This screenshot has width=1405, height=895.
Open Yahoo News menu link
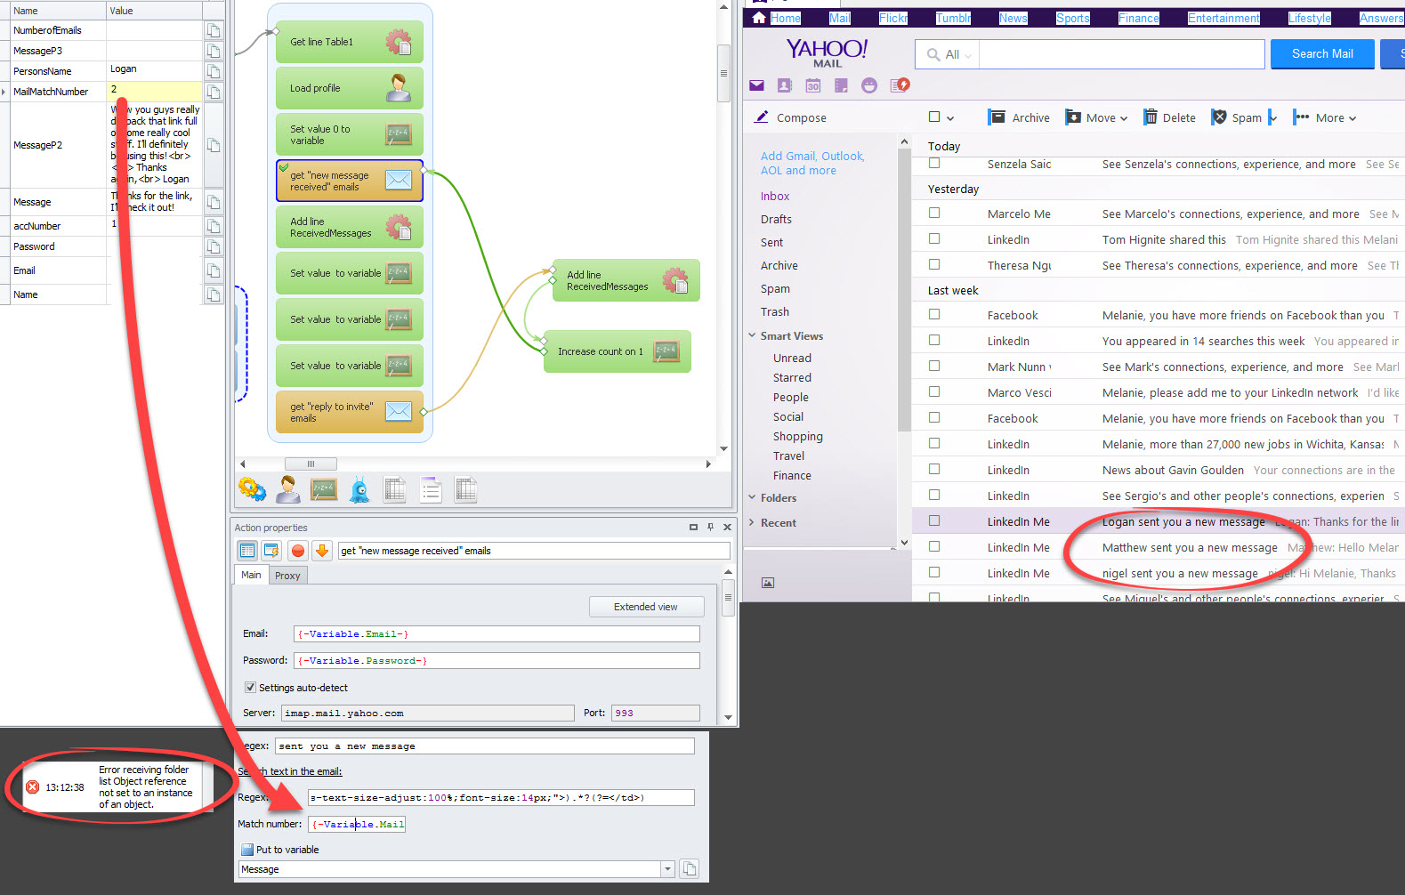tap(1013, 18)
